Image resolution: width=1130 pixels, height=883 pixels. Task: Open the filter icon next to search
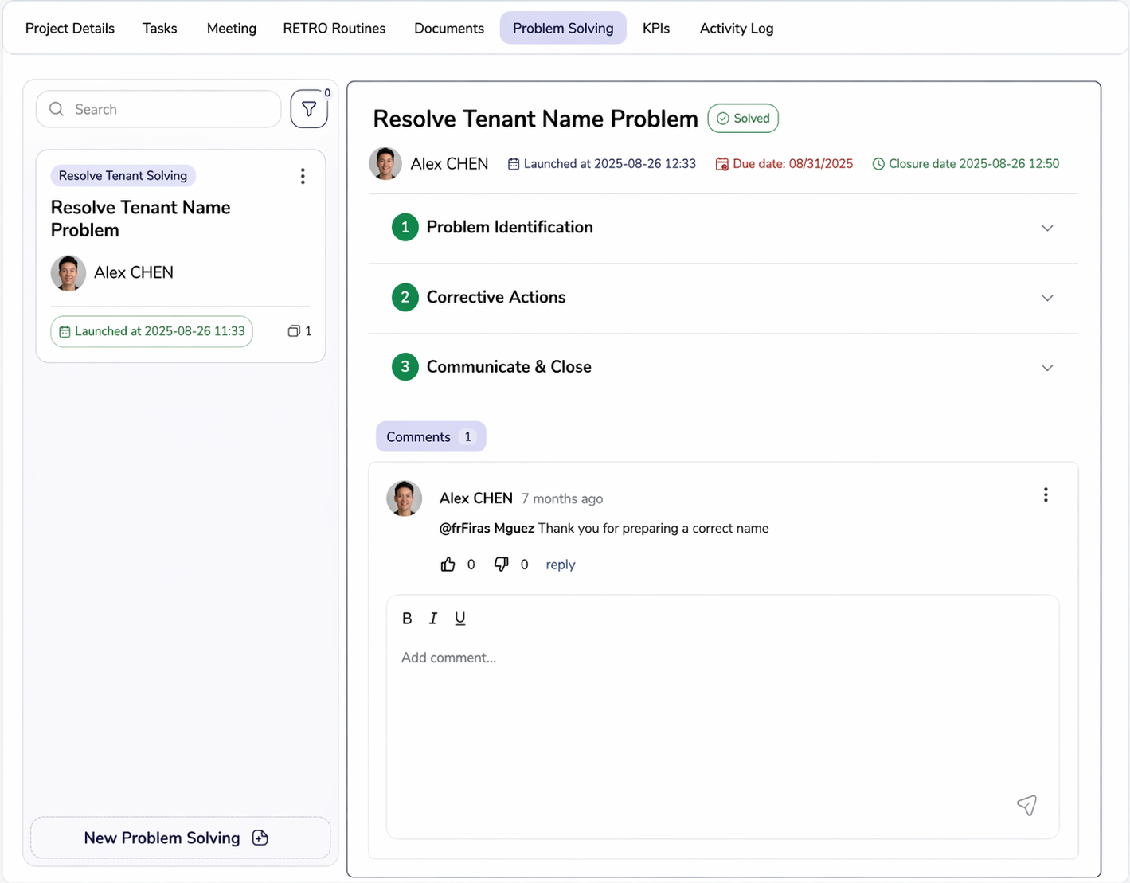coord(309,109)
